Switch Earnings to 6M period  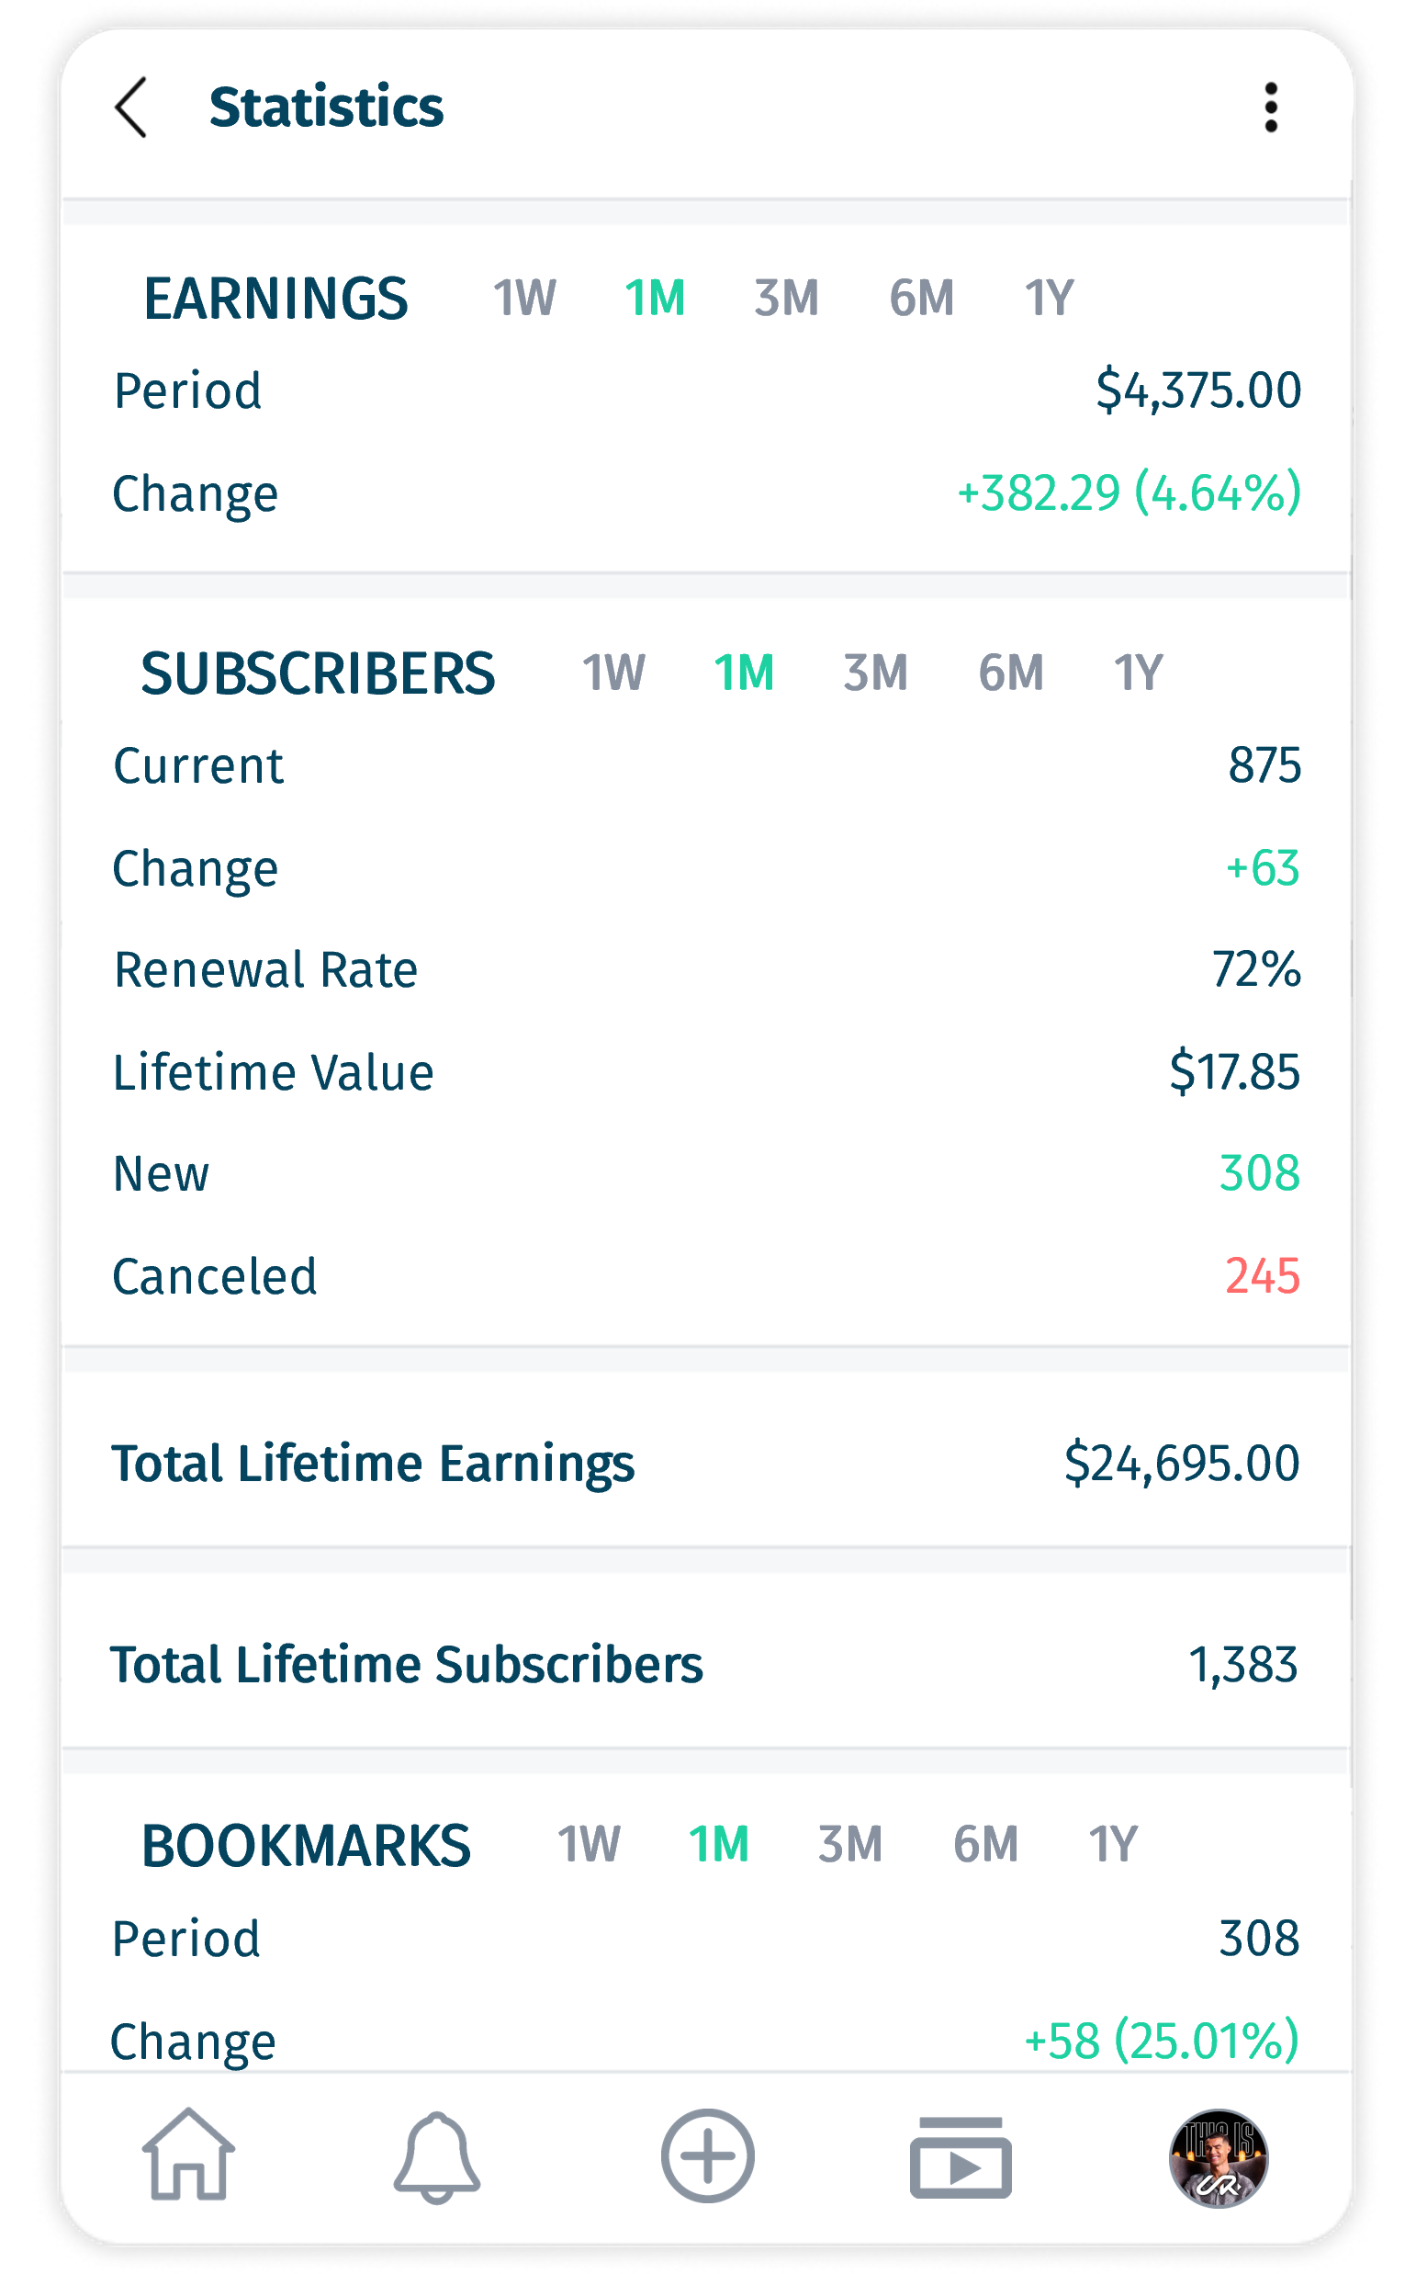(x=922, y=299)
